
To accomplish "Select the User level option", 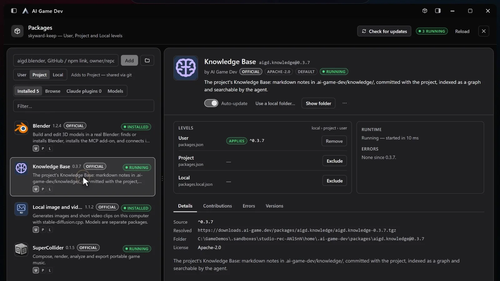I will coord(22,75).
